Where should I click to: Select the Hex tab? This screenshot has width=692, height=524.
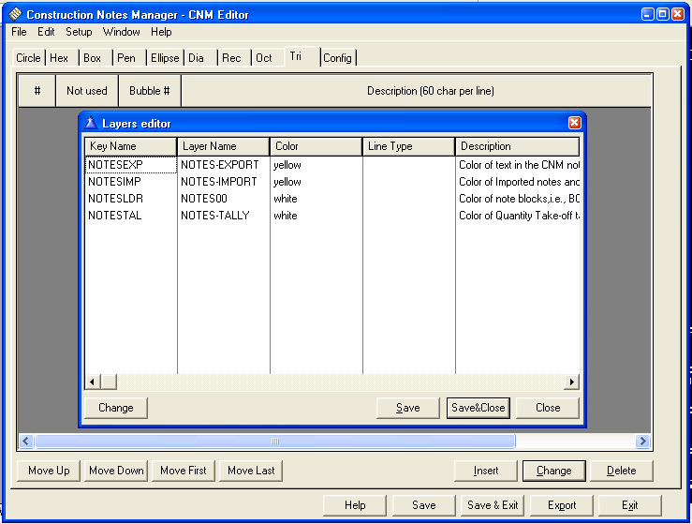point(59,58)
